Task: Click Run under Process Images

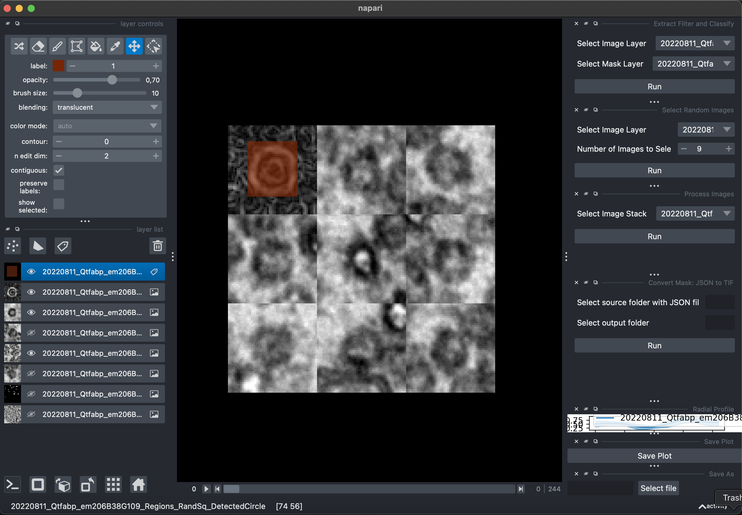Action: click(x=654, y=237)
